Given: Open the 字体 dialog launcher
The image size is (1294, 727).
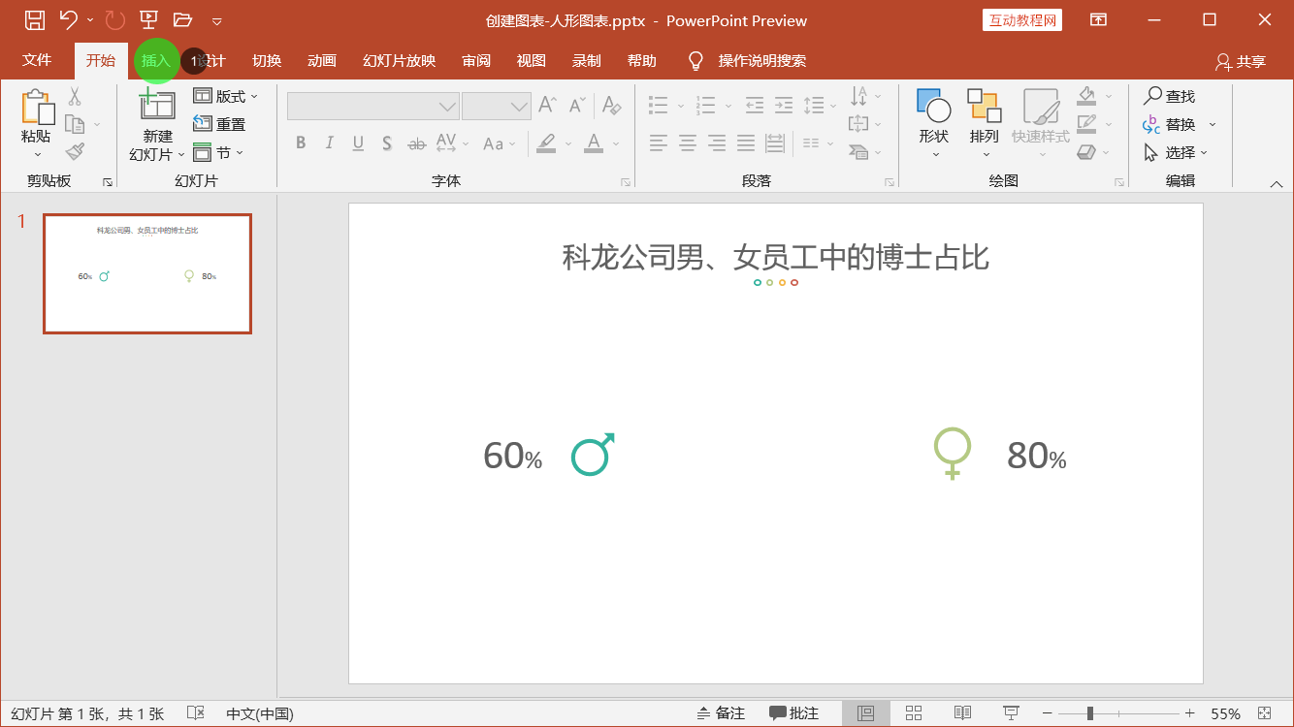Looking at the screenshot, I should 627,182.
